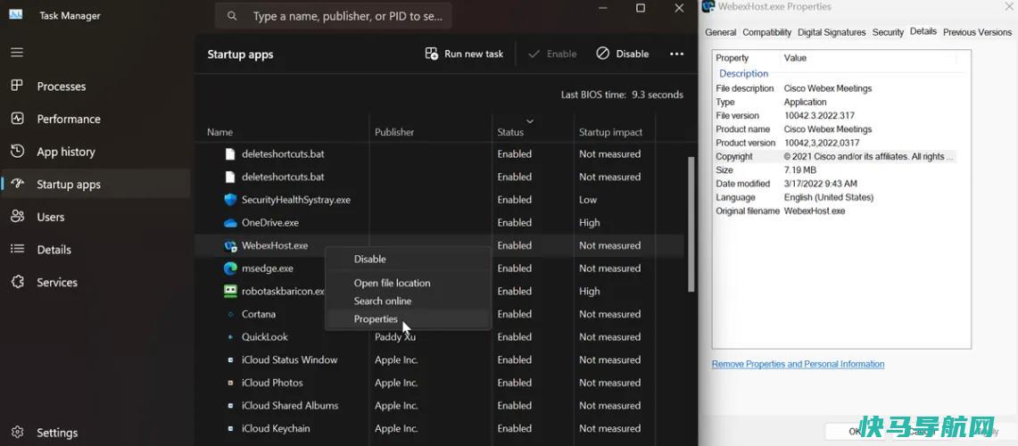The height and width of the screenshot is (446, 1018).
Task: Click the Webex icon in Properties title bar
Action: tap(708, 7)
